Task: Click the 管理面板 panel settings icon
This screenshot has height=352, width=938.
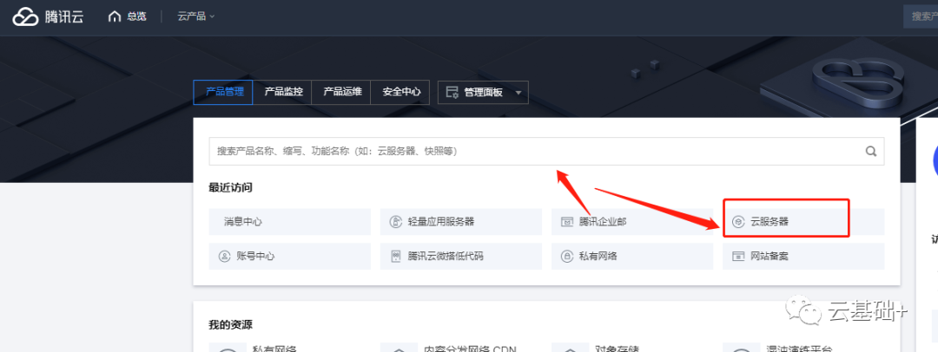Action: [x=452, y=93]
